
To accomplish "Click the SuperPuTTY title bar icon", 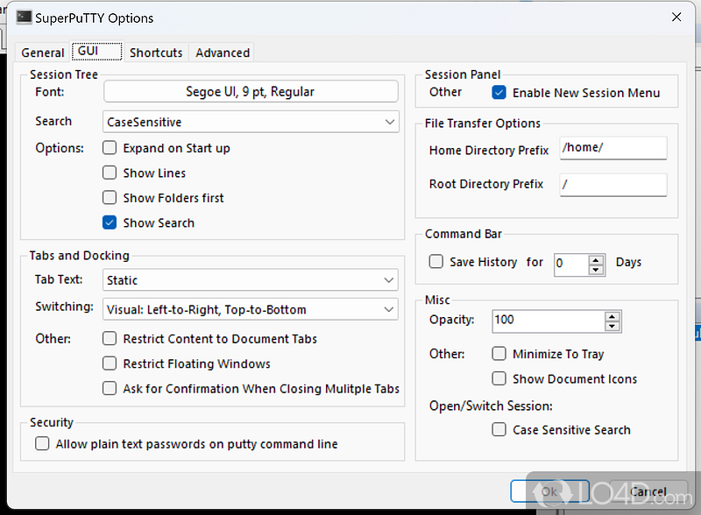I will [25, 18].
